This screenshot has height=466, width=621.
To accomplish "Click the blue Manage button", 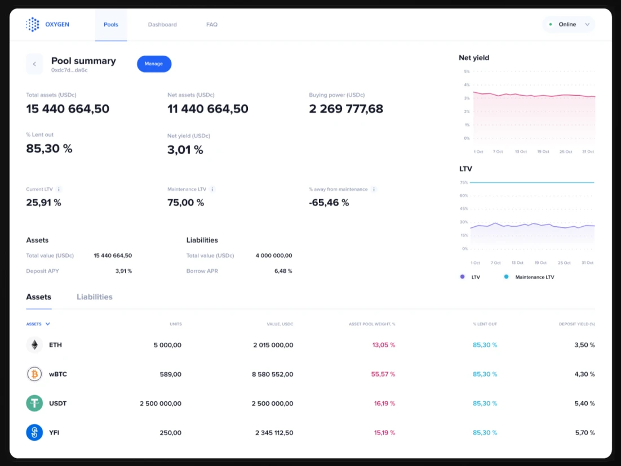I will tap(154, 64).
